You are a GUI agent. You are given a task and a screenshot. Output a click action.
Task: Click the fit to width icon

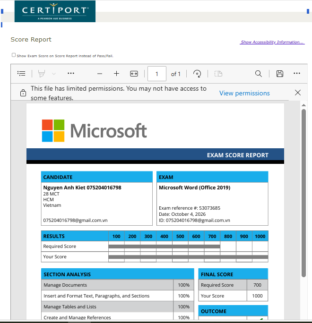click(x=134, y=74)
